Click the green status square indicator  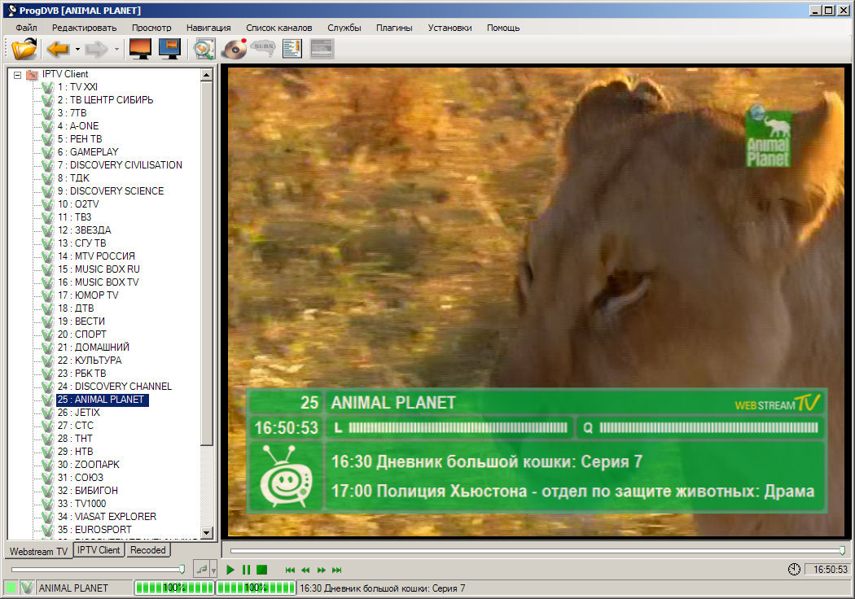coord(11,588)
